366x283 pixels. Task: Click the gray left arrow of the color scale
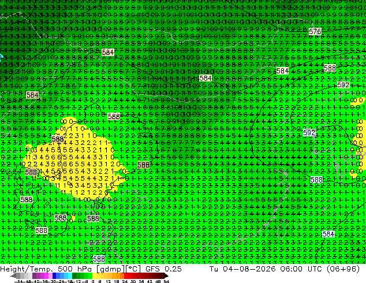(x=13, y=276)
